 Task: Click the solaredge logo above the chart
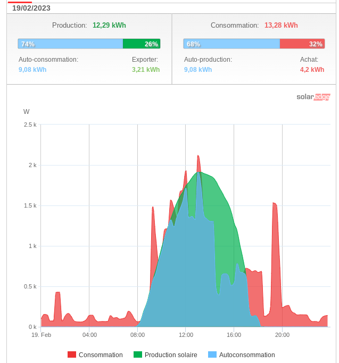coord(313,97)
